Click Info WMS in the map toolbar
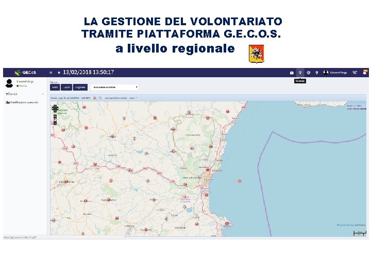Viewport: 371px width, 278px height. [x=86, y=98]
